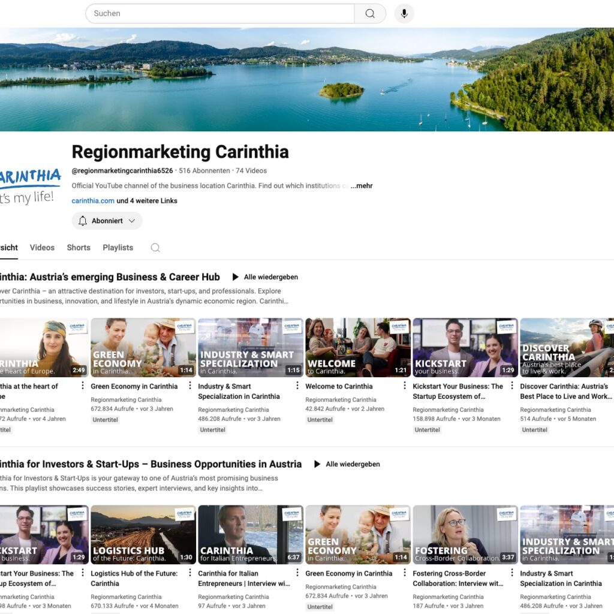
Task: Open the Abonniert subscription dropdown
Action: pos(107,221)
